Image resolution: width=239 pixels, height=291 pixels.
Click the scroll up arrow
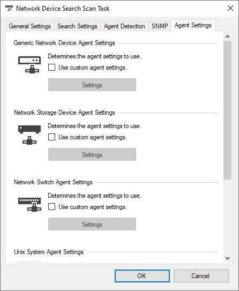(x=228, y=36)
